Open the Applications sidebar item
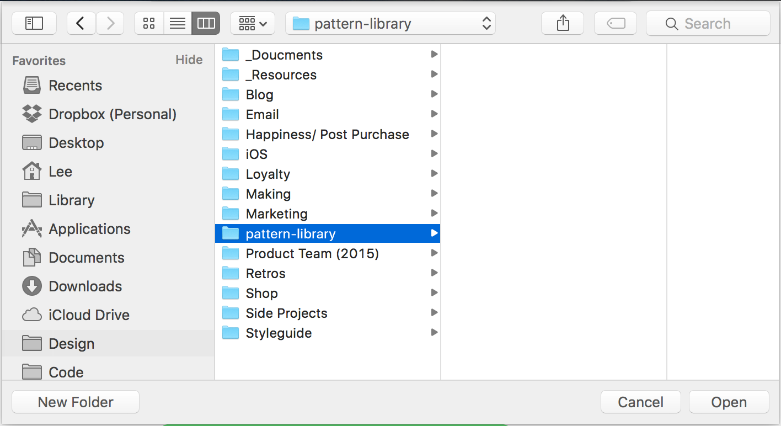 89,229
